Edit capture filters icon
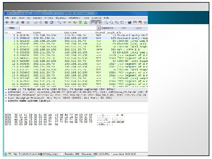212x159 pixels. pos(130,22)
